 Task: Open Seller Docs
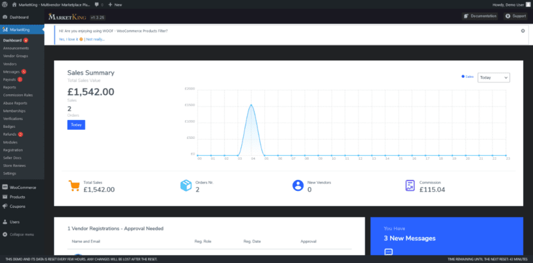tap(12, 158)
